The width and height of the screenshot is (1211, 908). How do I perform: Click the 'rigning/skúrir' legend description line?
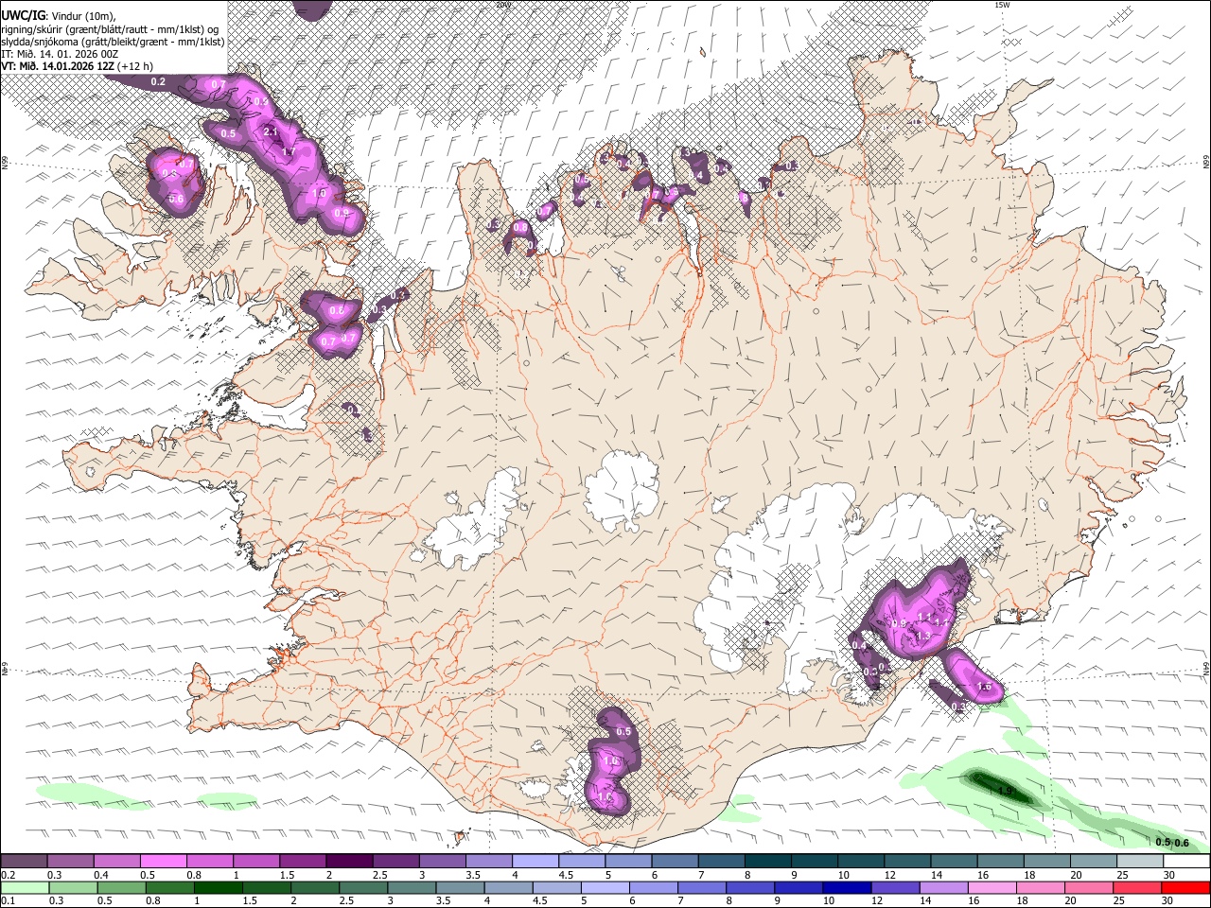110,28
